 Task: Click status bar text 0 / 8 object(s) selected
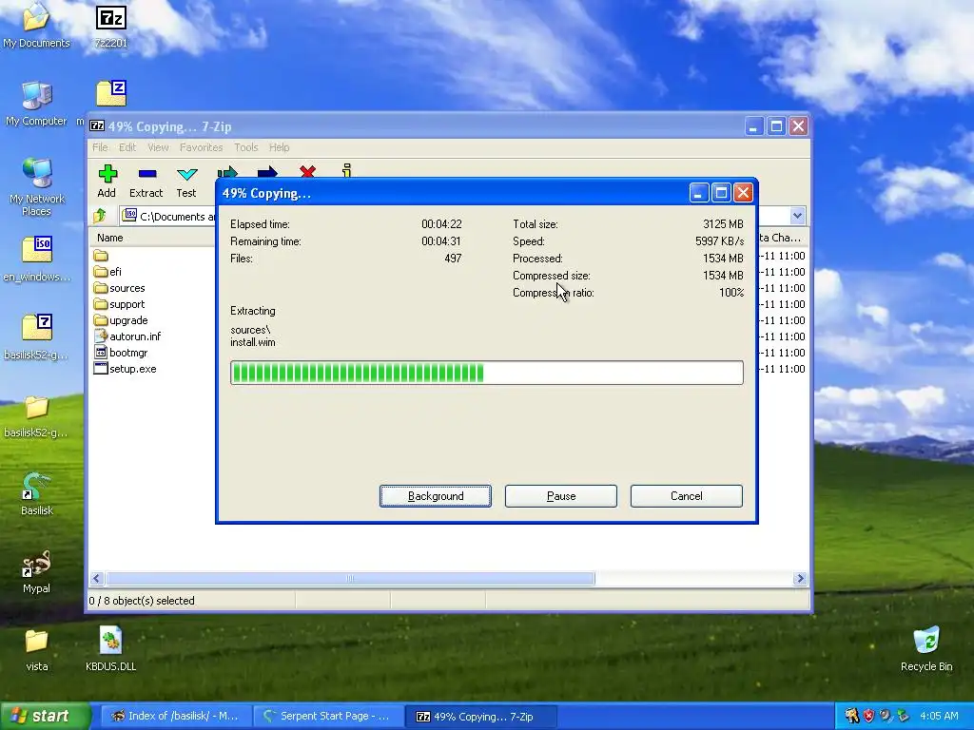[142, 601]
